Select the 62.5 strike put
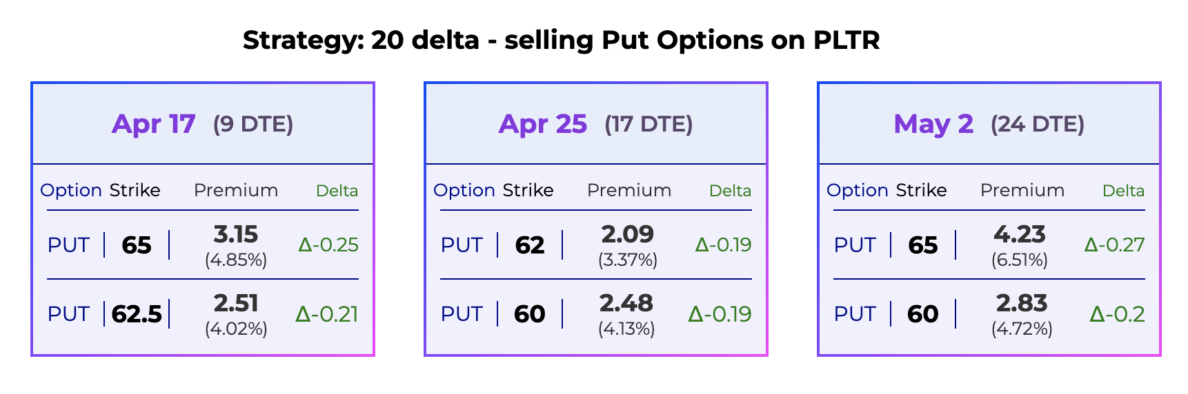The width and height of the screenshot is (1188, 394). [x=137, y=314]
